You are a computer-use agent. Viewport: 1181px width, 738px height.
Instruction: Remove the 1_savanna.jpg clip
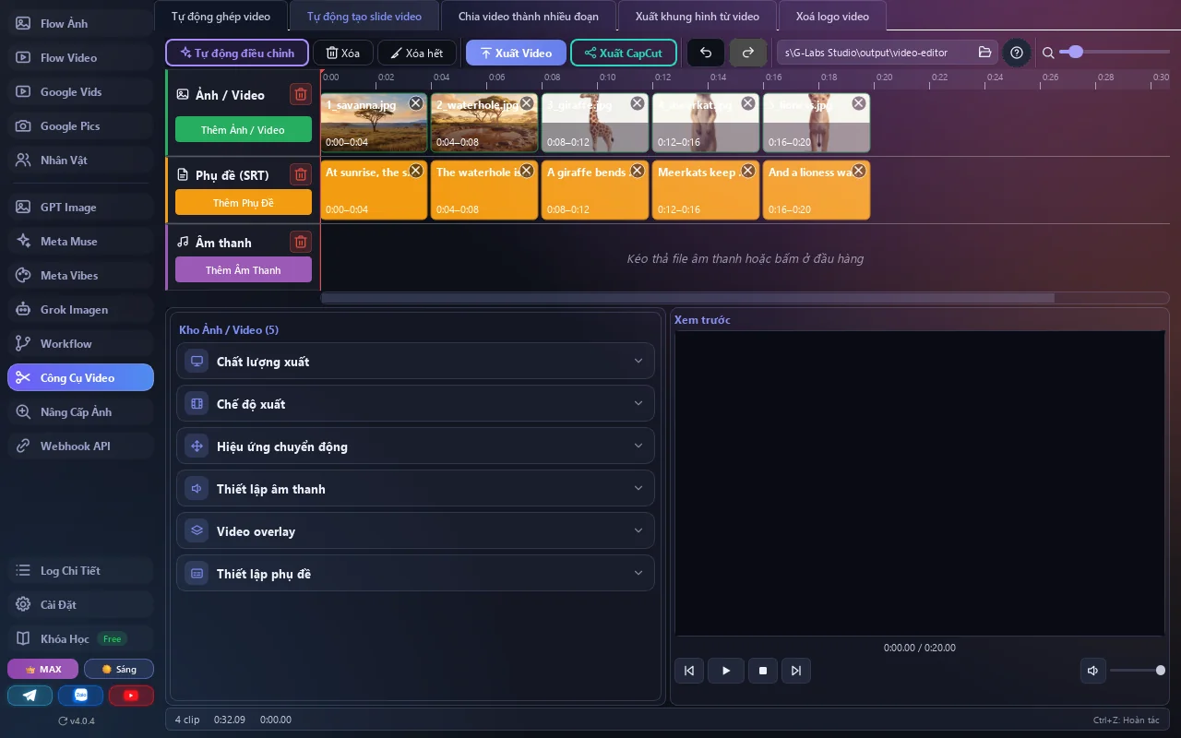click(x=416, y=103)
